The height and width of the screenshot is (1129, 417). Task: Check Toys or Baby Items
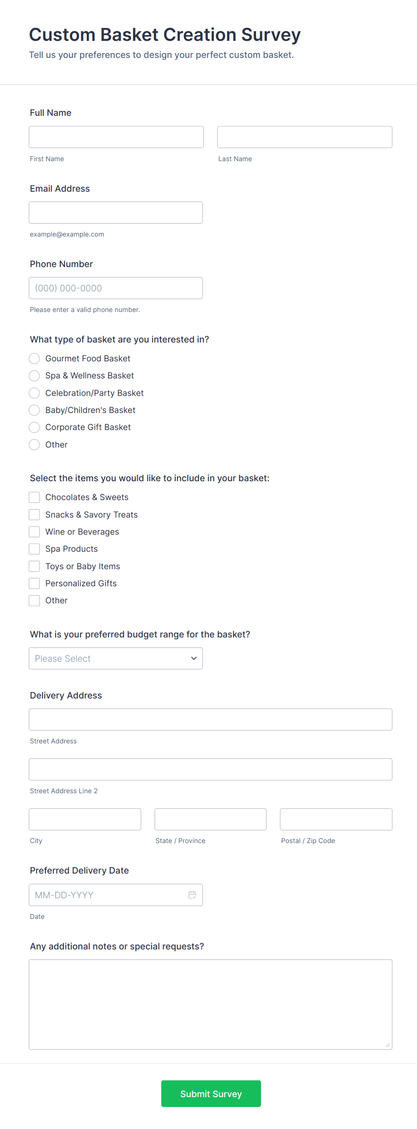click(x=35, y=566)
